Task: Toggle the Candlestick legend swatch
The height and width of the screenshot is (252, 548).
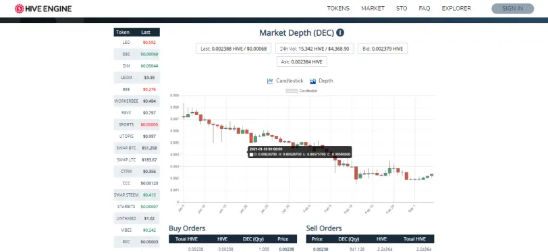Action: 292,91
